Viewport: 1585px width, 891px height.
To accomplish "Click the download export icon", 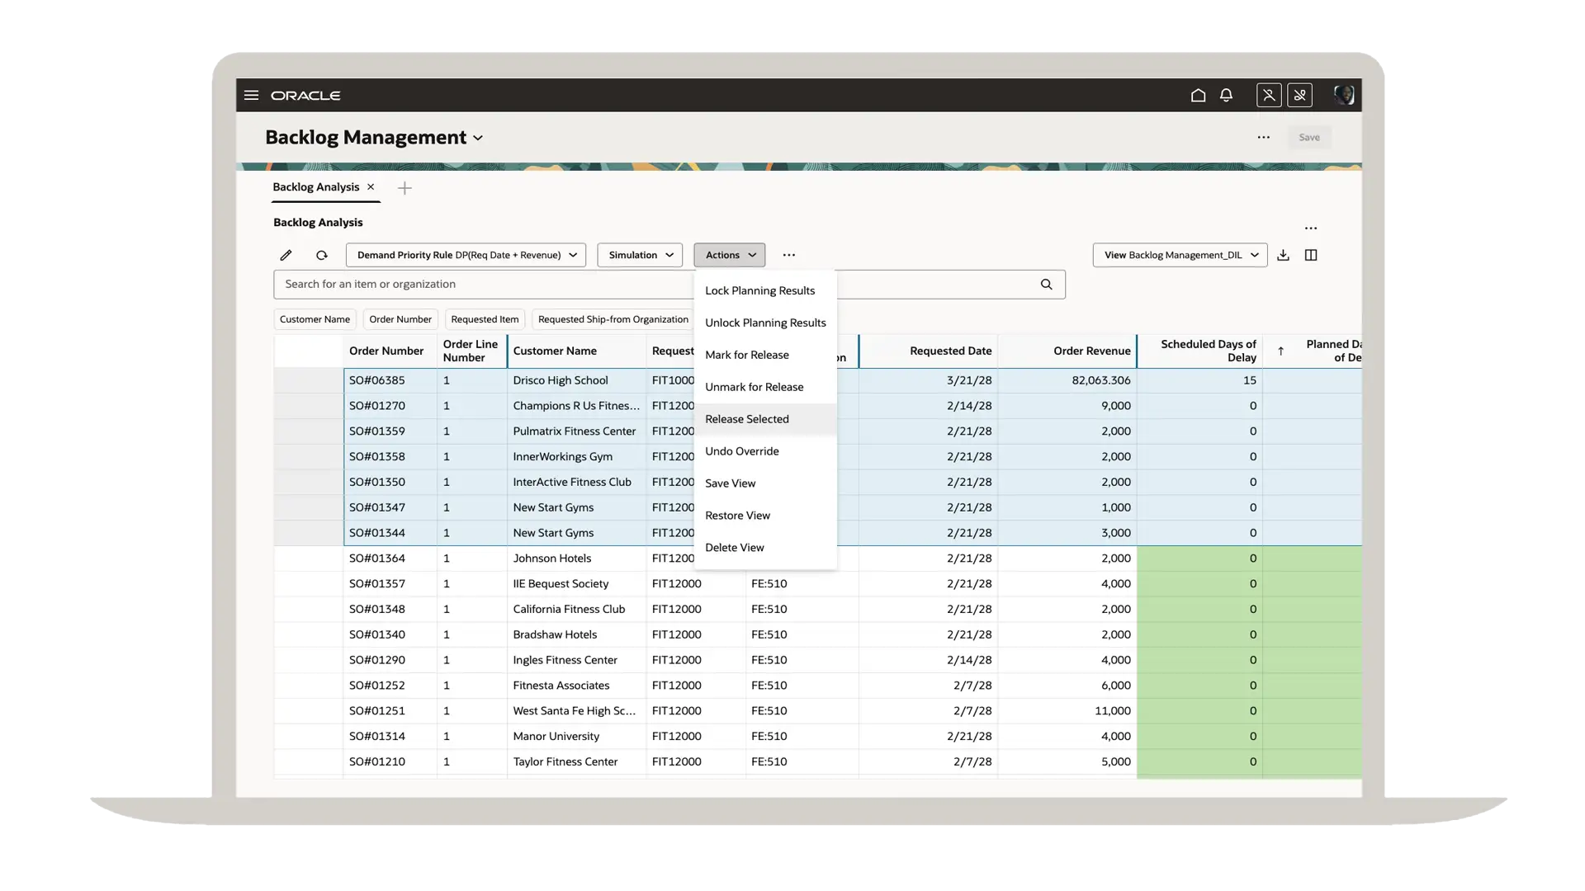I will pos(1283,256).
